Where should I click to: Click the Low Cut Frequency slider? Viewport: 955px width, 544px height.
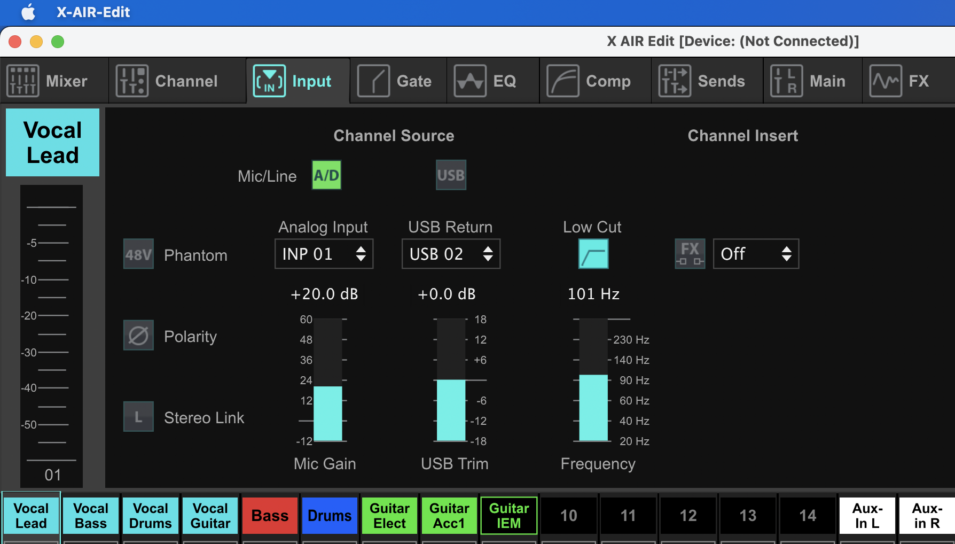tap(593, 380)
